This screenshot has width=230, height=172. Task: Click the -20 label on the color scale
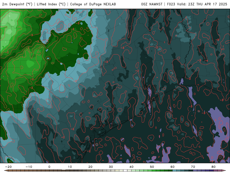tap(8, 167)
